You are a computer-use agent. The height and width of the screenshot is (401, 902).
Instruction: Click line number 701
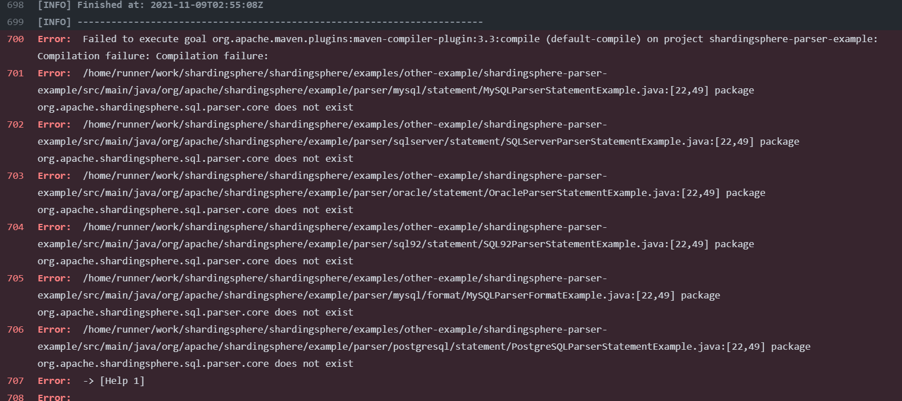pyautogui.click(x=15, y=73)
